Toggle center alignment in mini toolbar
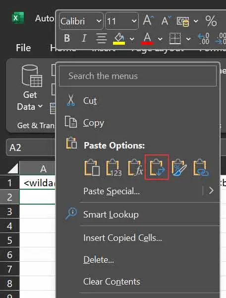 click(x=102, y=38)
